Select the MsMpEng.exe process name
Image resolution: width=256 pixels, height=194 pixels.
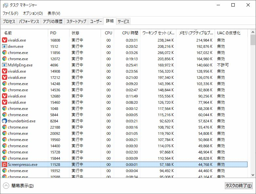tap(20, 65)
